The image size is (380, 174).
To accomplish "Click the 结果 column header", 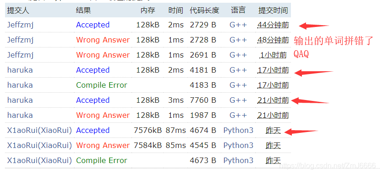I will pos(84,10).
